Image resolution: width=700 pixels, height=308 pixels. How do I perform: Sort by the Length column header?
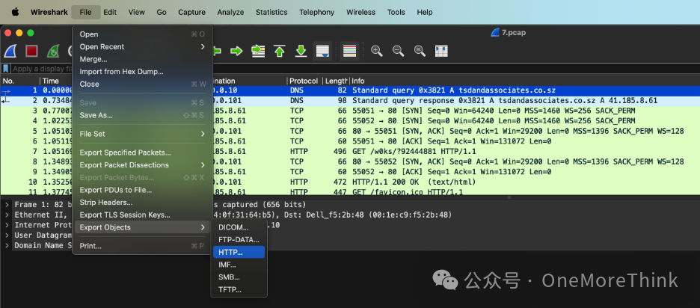pos(336,81)
